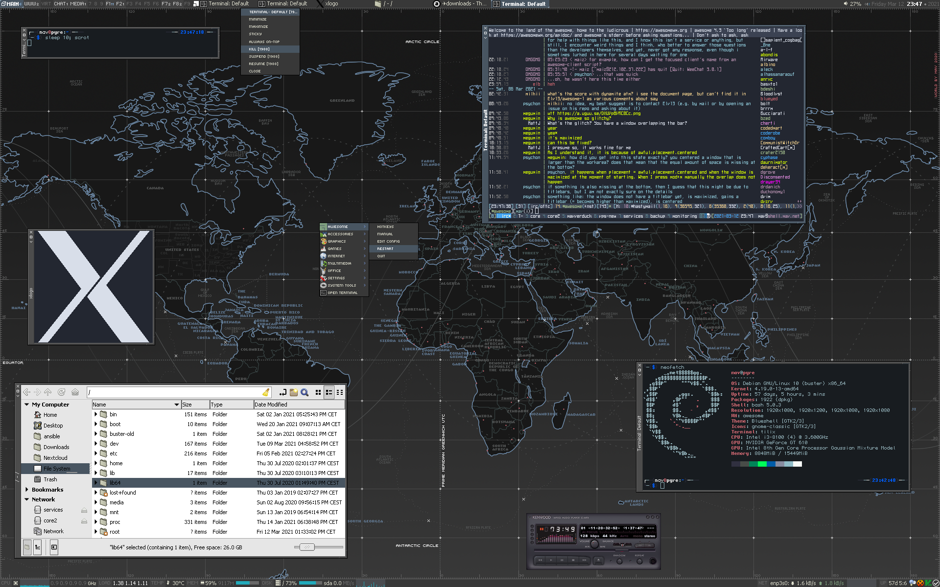Clear the location bar with the broom icon
940x587 pixels.
click(x=266, y=392)
